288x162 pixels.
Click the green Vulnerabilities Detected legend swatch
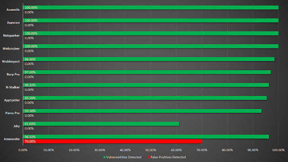click(x=104, y=157)
